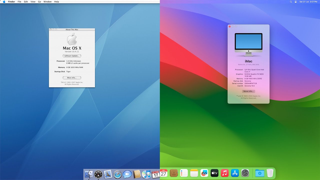Screen dimensions: 320x180
Task: Click '8 GB 1600 MHz RAM' memory value
Action: (75, 67)
